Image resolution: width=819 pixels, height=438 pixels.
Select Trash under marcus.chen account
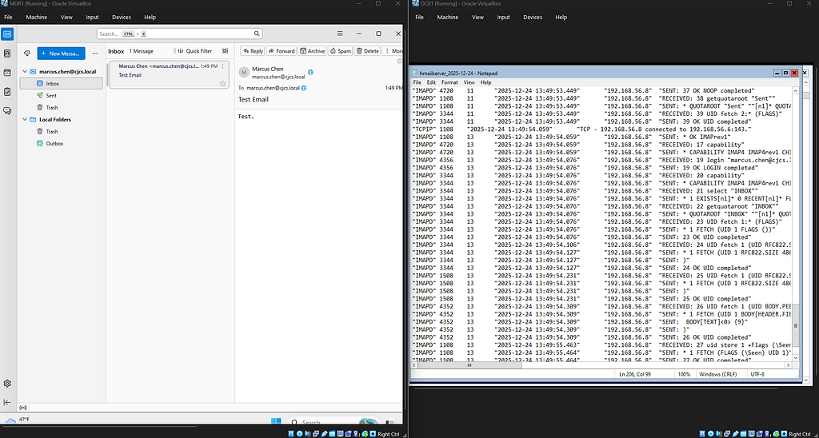61,108
